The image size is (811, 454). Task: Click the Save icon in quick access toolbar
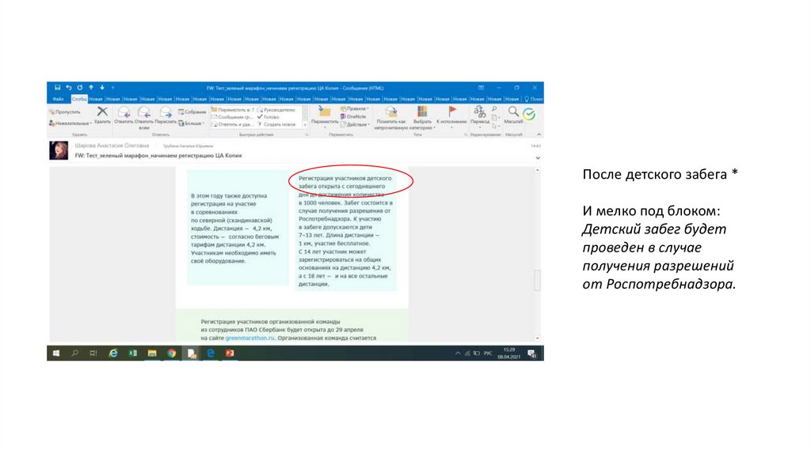57,88
